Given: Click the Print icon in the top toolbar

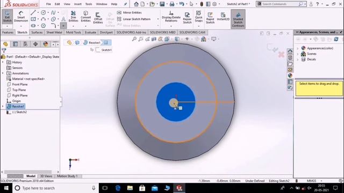Looking at the screenshot, I should [x=172, y=4].
